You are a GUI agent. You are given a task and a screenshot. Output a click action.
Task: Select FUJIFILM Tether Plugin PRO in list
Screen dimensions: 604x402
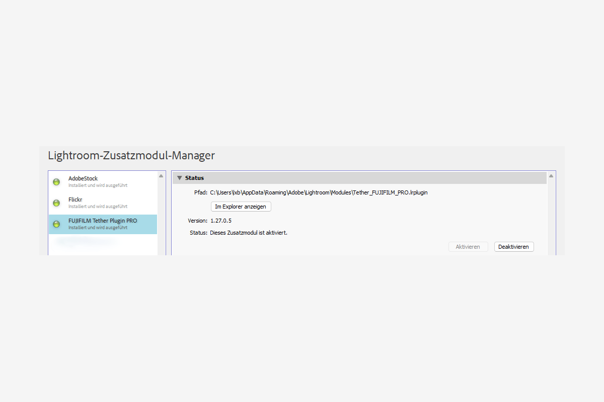click(x=103, y=224)
